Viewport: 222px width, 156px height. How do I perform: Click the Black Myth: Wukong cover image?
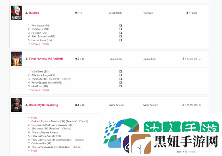coord(16,105)
